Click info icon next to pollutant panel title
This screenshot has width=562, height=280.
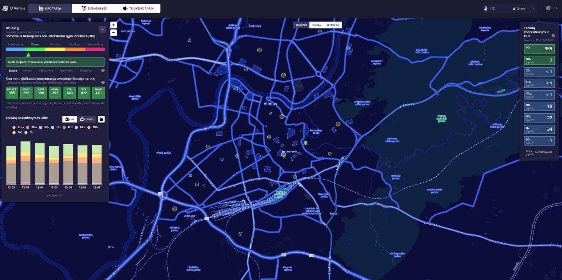[553, 35]
